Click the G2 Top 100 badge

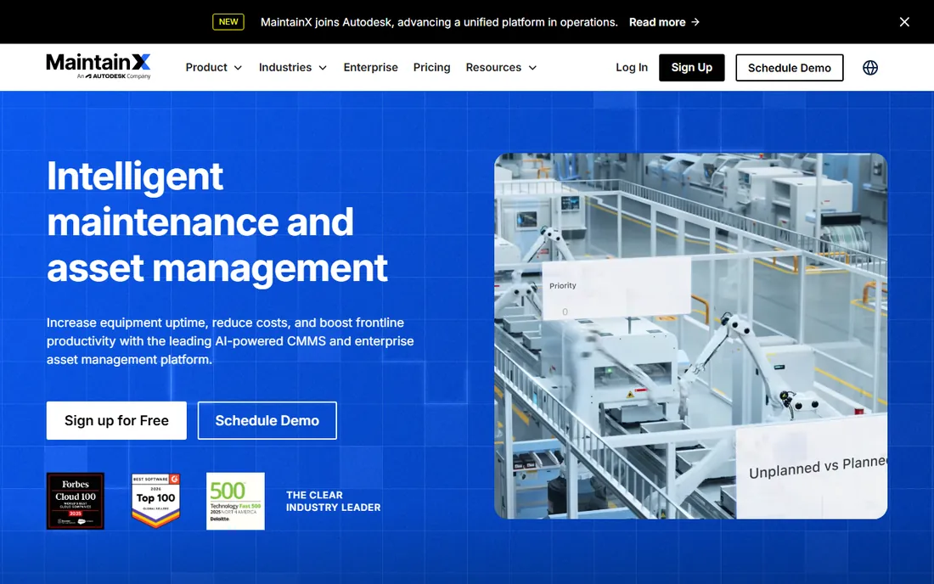point(156,502)
